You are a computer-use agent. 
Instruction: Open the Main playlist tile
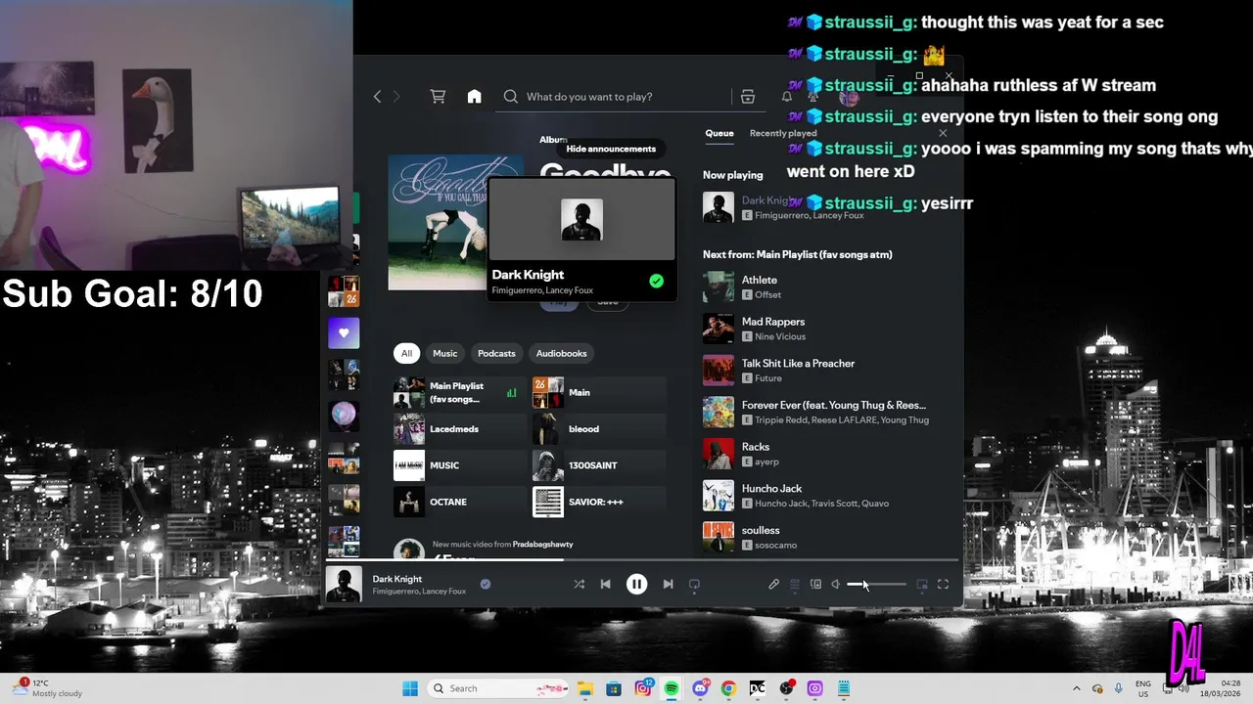click(x=599, y=392)
